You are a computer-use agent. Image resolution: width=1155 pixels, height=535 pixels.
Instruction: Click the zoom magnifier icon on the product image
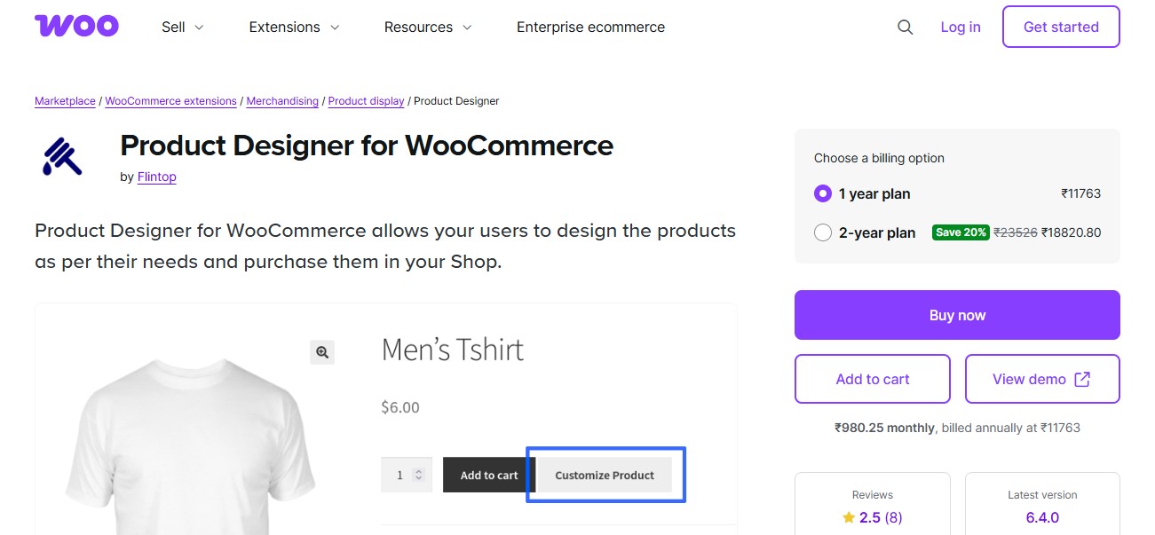click(321, 352)
